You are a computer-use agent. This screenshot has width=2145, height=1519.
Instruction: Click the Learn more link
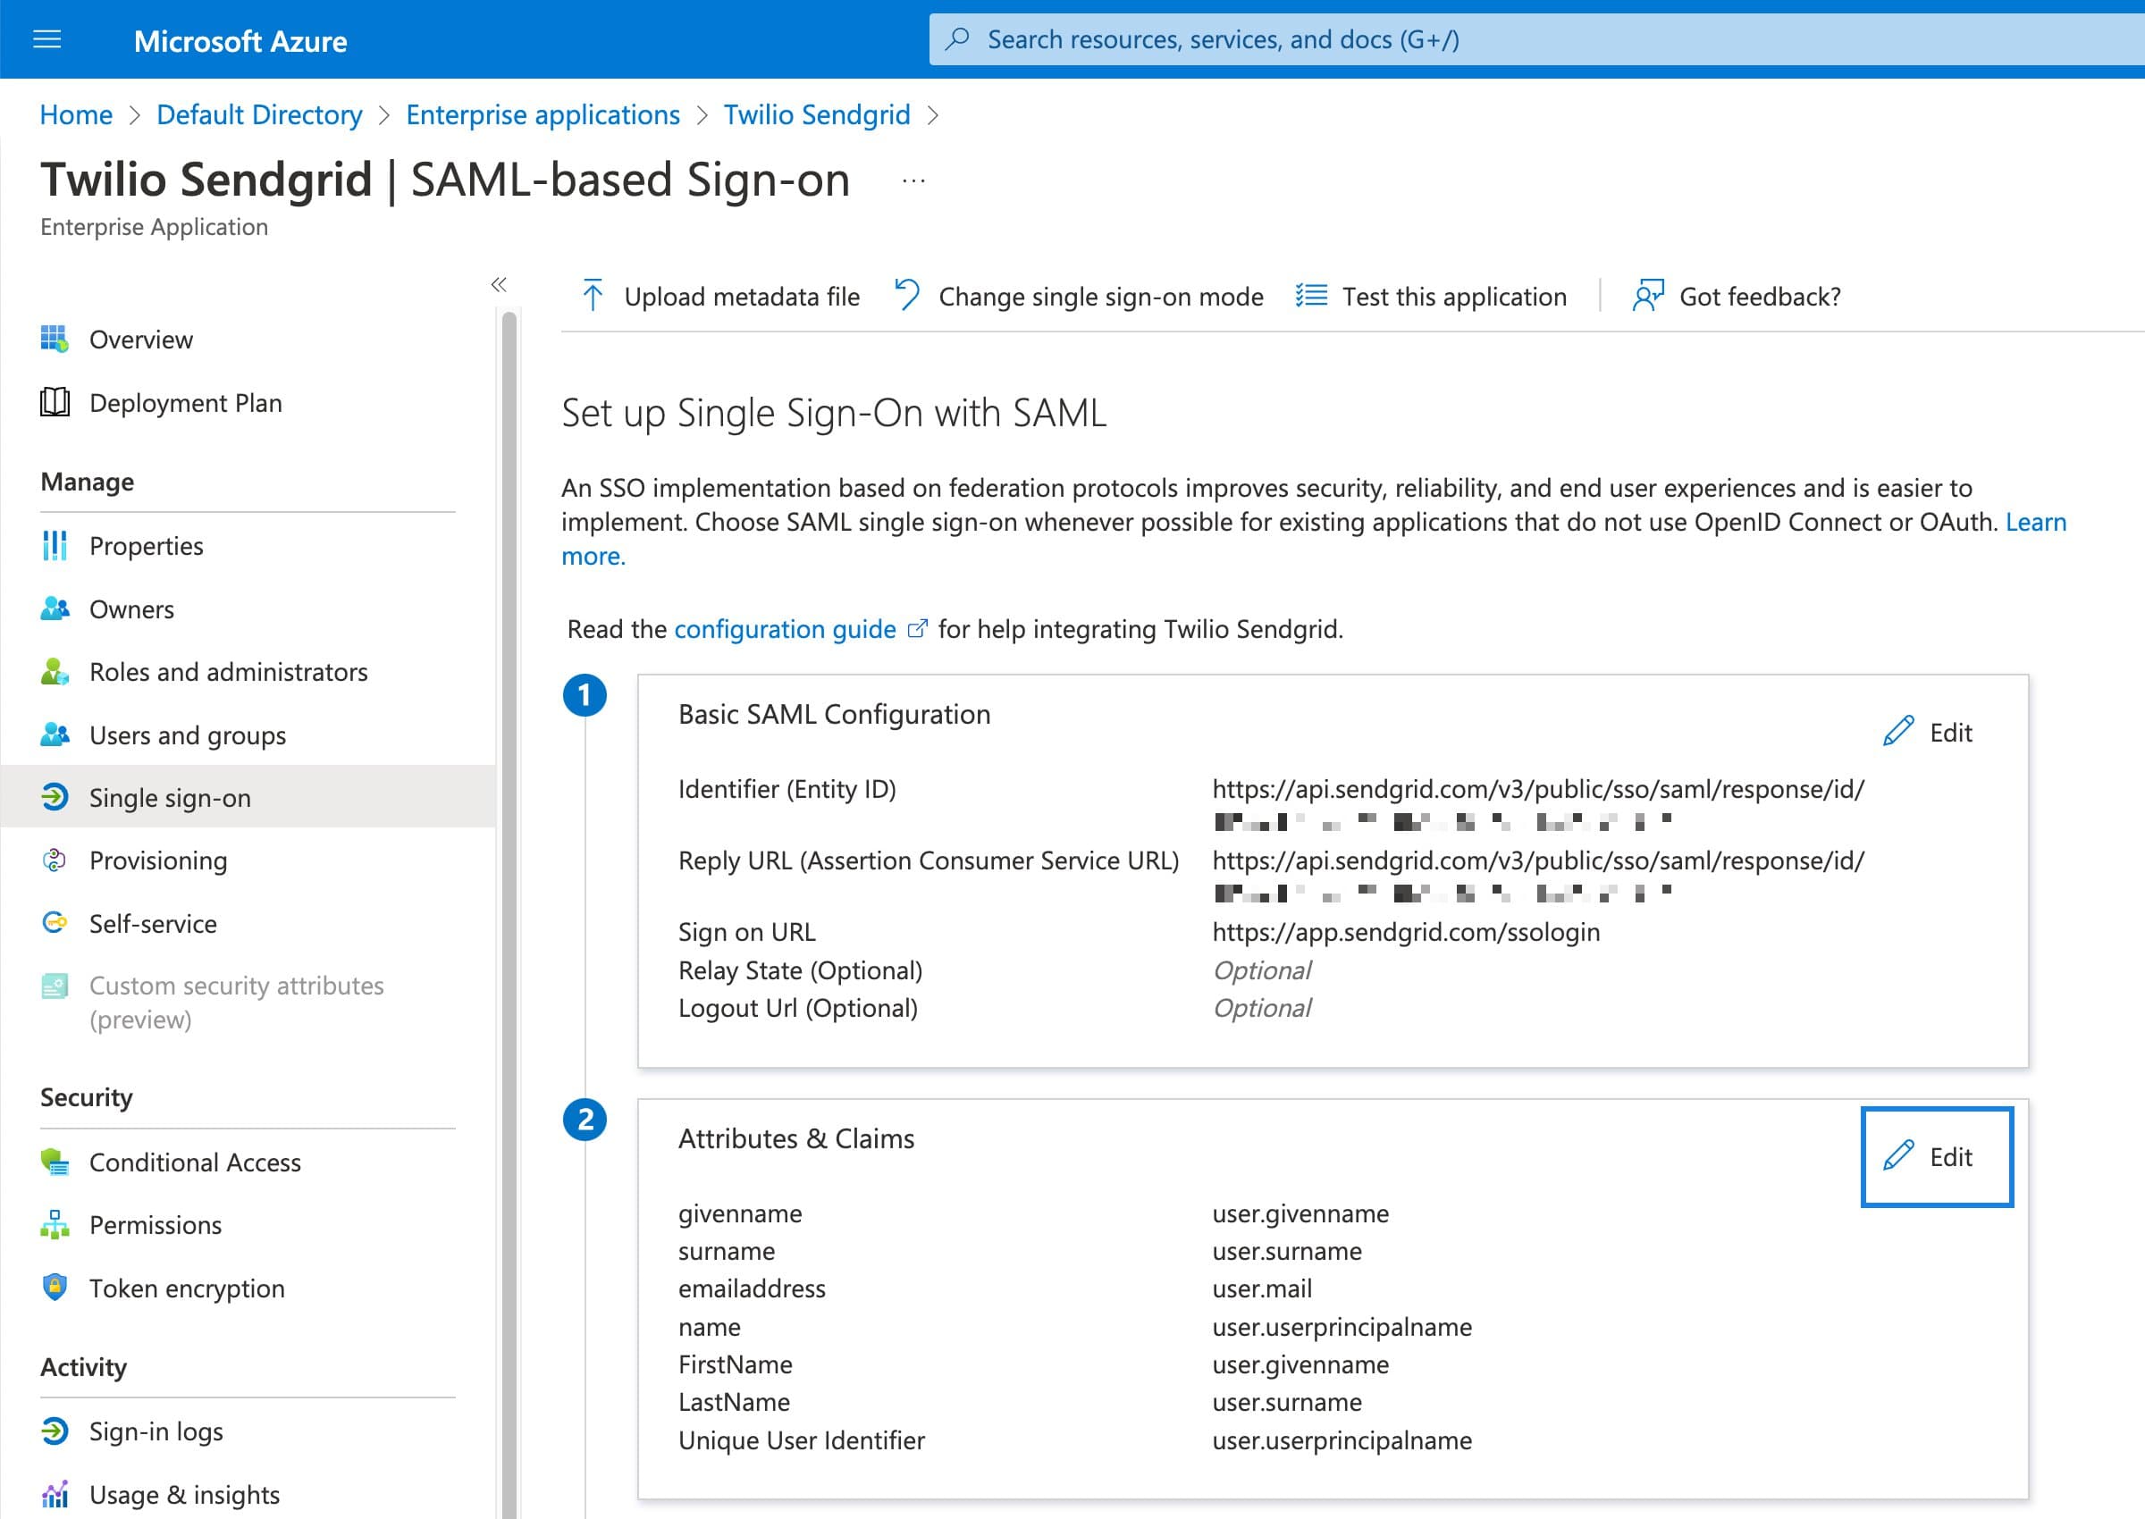click(x=2036, y=521)
